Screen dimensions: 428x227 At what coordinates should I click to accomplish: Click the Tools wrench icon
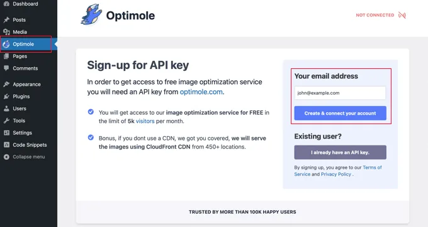tap(6, 120)
